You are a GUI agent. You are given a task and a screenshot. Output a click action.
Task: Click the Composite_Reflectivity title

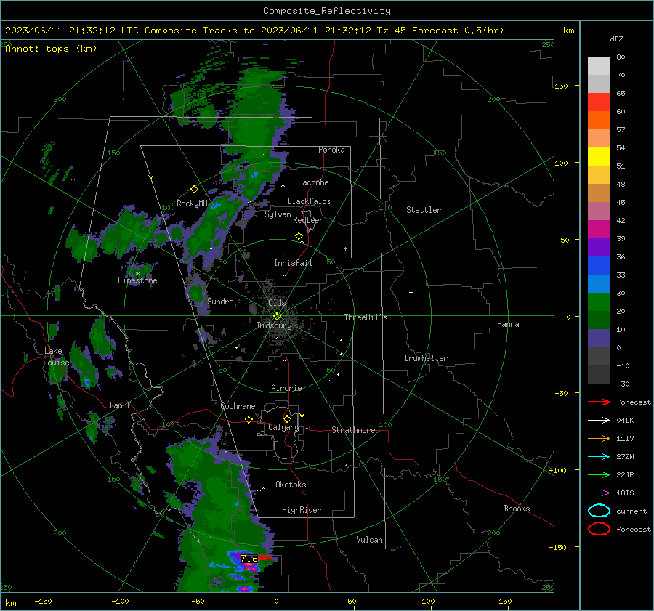coord(327,11)
